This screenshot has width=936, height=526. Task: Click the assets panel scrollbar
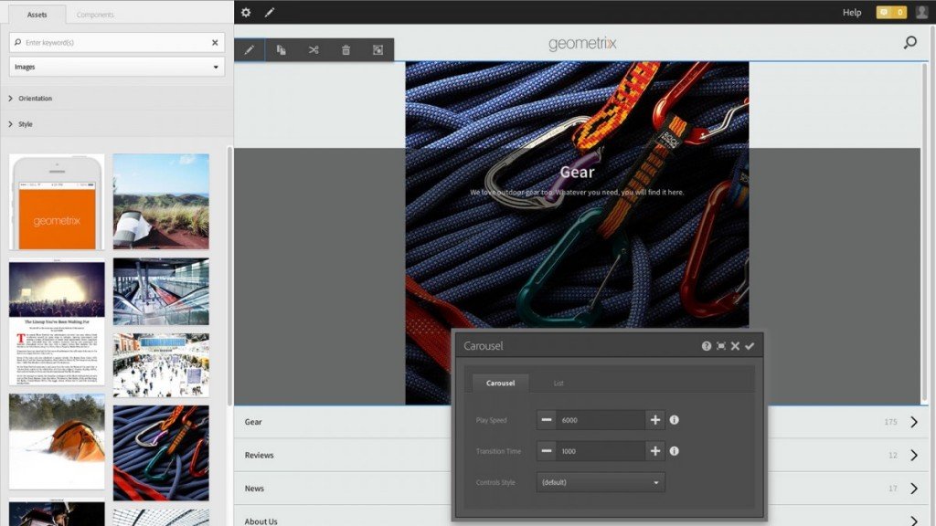coord(229,276)
